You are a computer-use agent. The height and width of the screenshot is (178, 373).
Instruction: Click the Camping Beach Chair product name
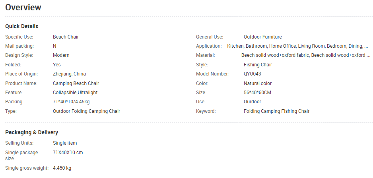(x=76, y=83)
